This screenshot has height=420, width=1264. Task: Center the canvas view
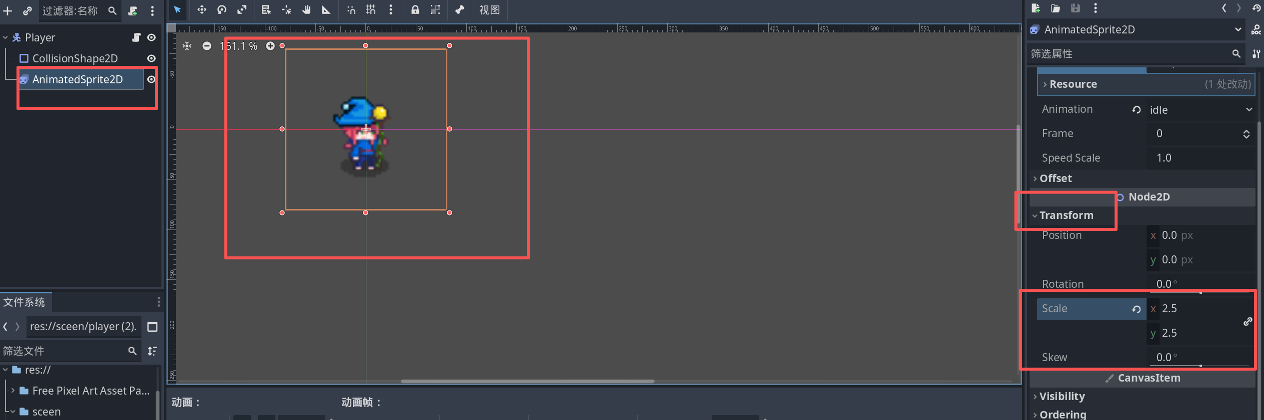(x=187, y=46)
